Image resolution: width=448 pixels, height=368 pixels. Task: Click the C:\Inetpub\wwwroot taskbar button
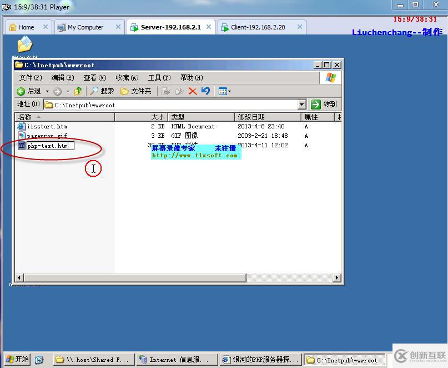tap(345, 360)
